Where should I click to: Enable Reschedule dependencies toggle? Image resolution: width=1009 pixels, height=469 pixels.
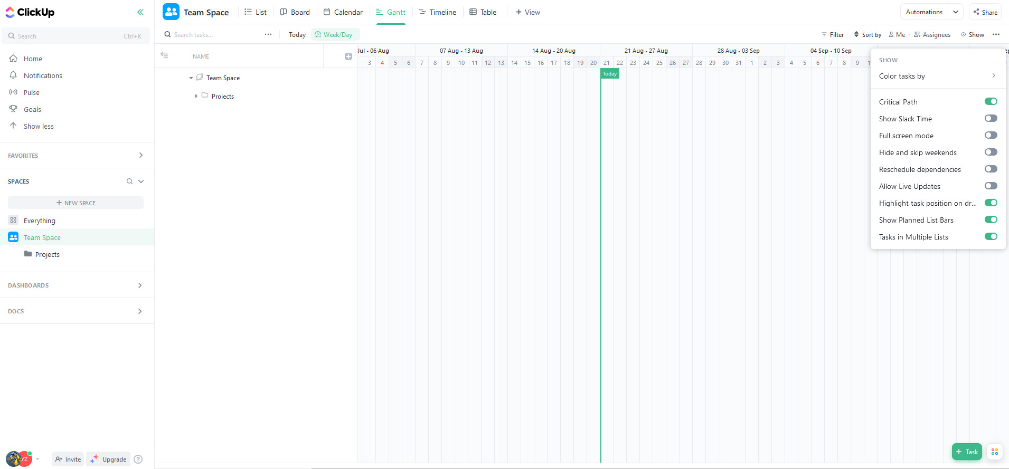991,169
